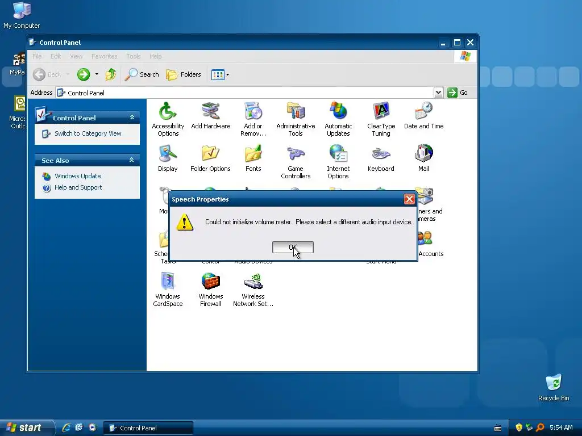Click the green Forward arrow button
The image size is (582, 436).
pyautogui.click(x=84, y=74)
